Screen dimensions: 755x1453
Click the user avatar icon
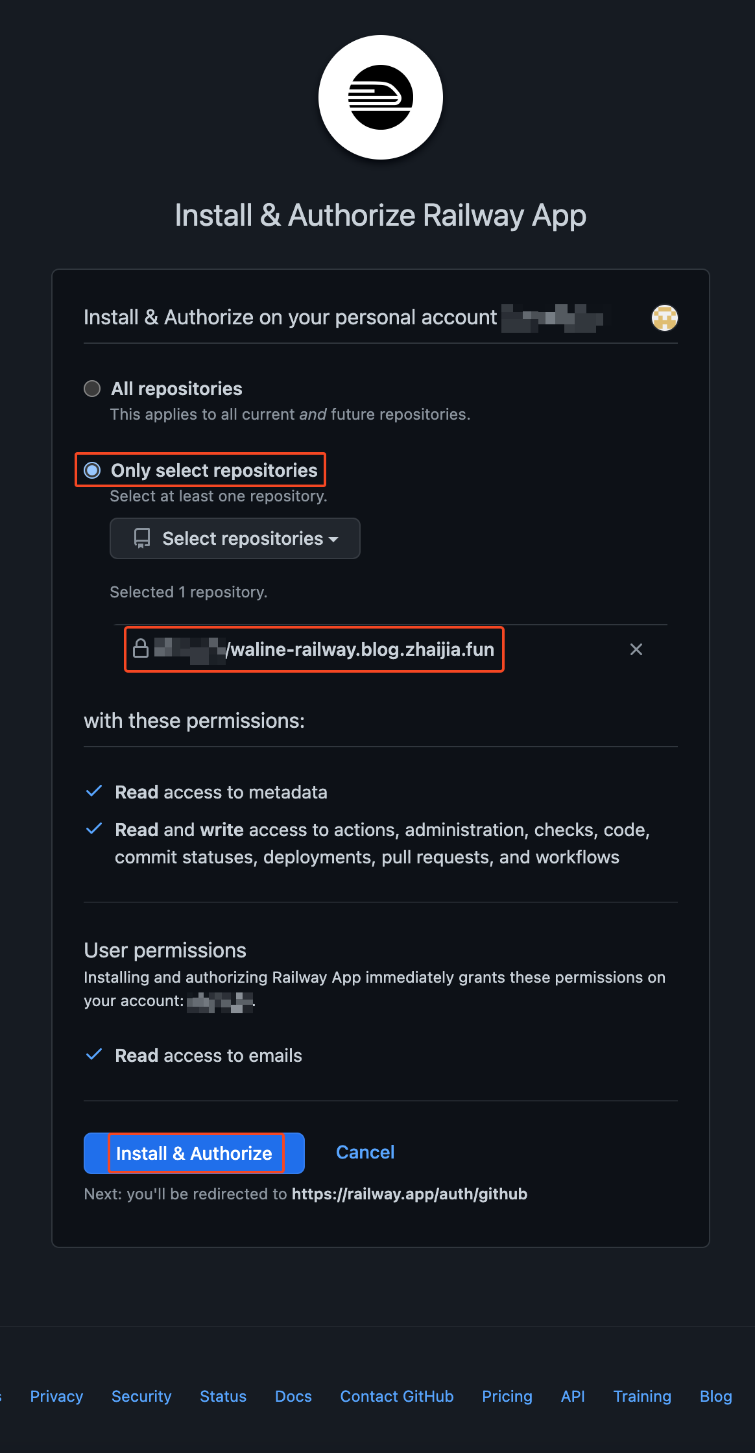click(664, 318)
